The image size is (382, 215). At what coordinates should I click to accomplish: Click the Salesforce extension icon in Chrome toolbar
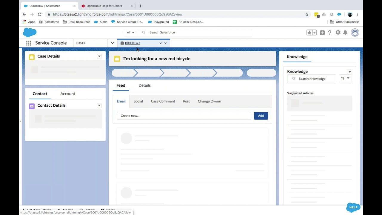click(339, 14)
